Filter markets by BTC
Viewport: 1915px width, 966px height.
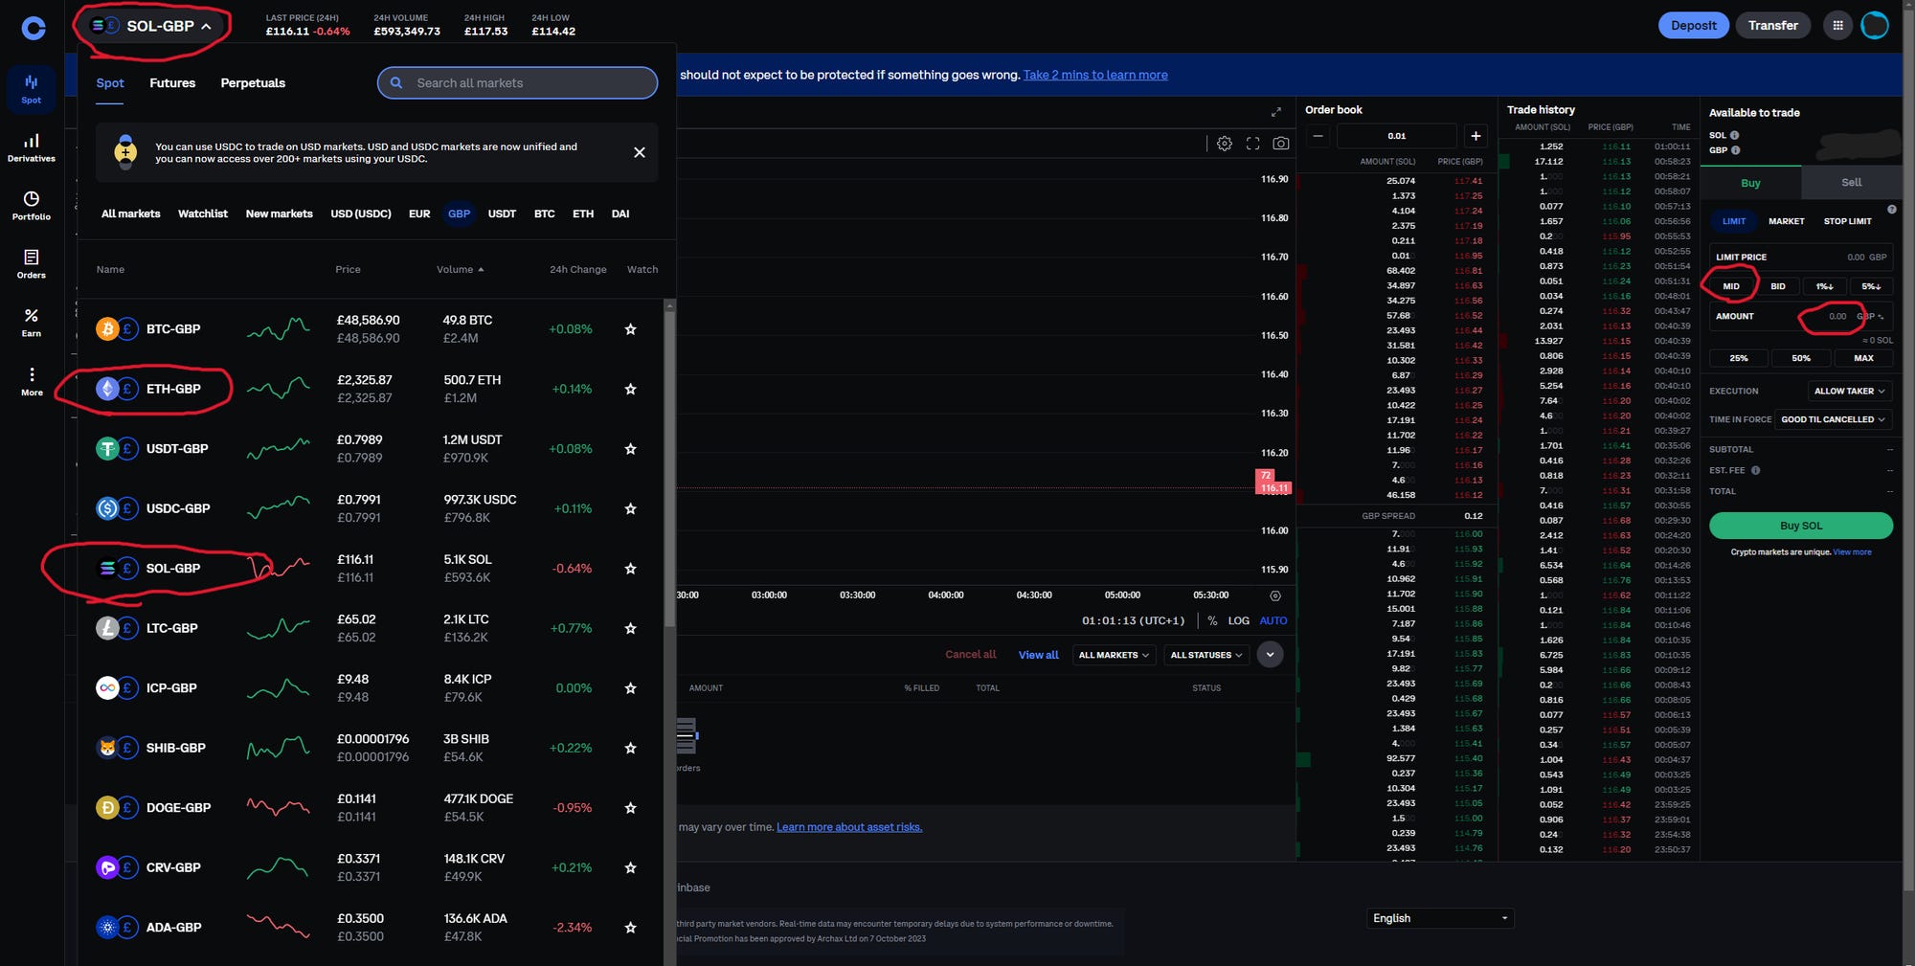(545, 213)
